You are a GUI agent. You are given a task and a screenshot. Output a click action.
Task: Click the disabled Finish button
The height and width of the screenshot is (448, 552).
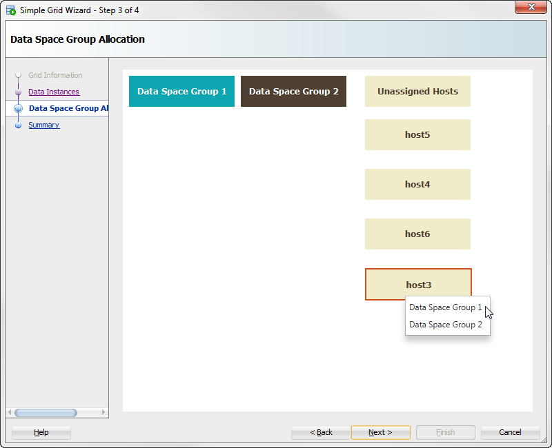point(446,432)
